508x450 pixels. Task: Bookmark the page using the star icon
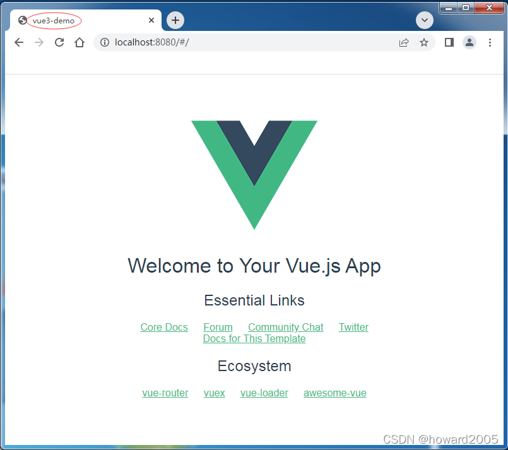424,42
